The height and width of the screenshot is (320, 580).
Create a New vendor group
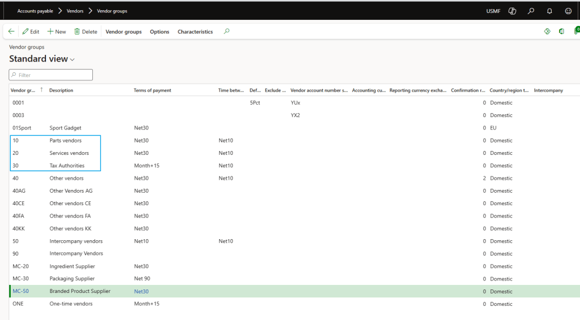(57, 32)
